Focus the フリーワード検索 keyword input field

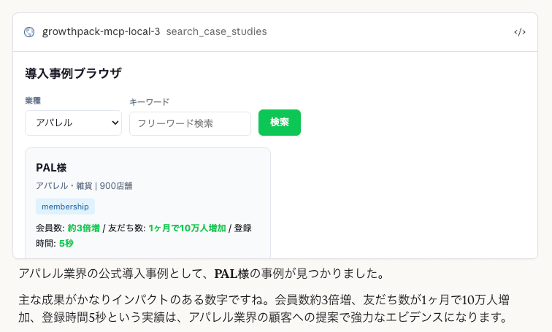190,123
